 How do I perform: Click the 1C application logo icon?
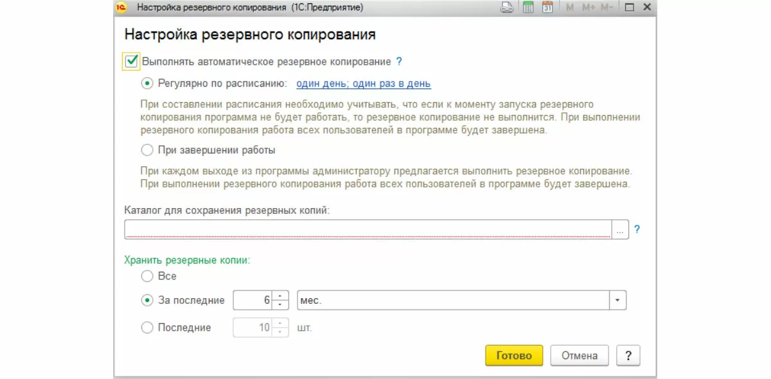pyautogui.click(x=123, y=8)
